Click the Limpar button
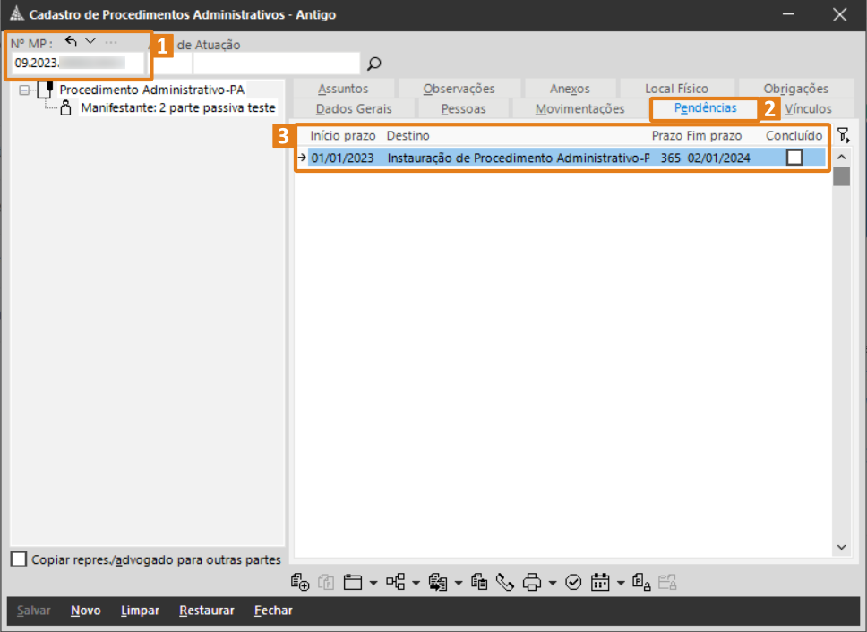Screen dimensions: 867x632 coord(140,611)
